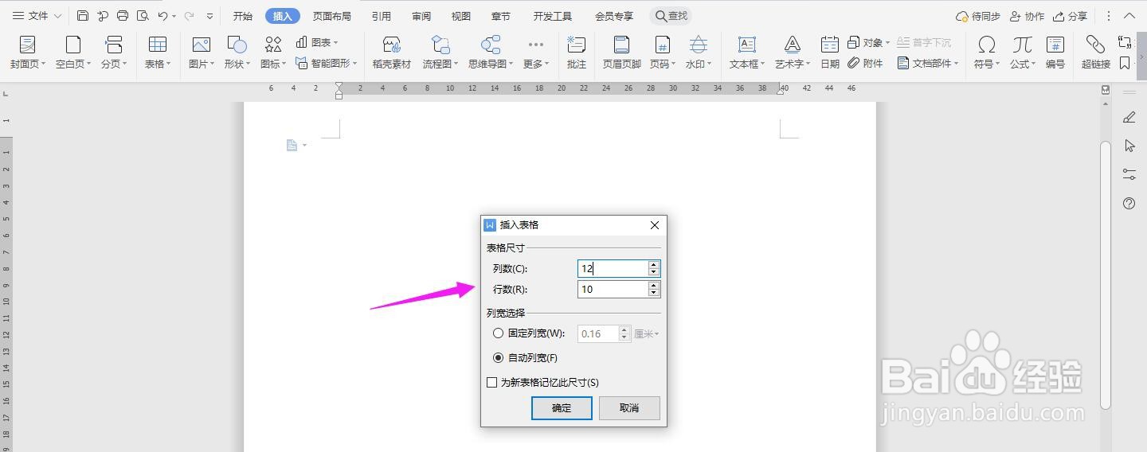The width and height of the screenshot is (1147, 452).
Task: Decrease 行数 with the down spinner arrow
Action: coord(654,293)
